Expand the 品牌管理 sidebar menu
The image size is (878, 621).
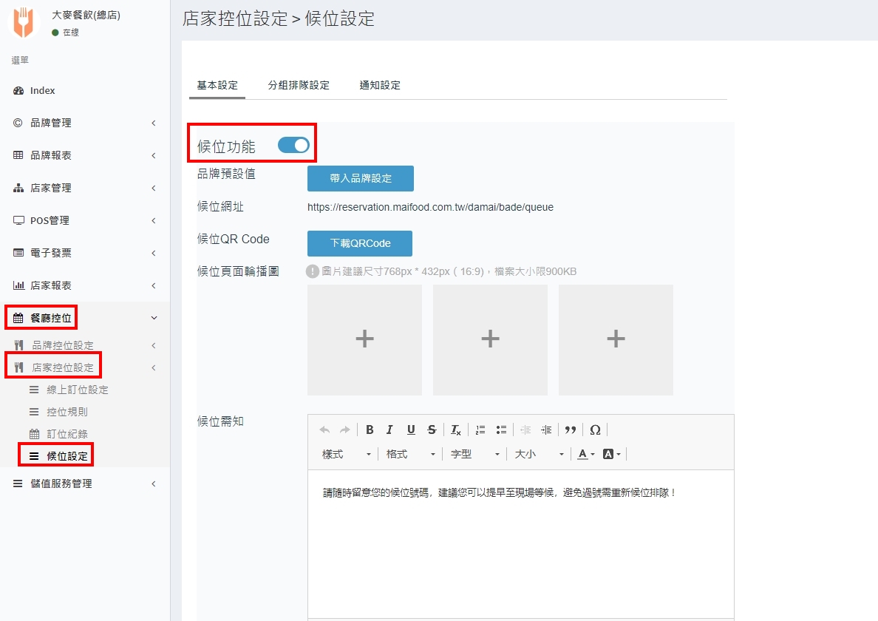point(85,123)
